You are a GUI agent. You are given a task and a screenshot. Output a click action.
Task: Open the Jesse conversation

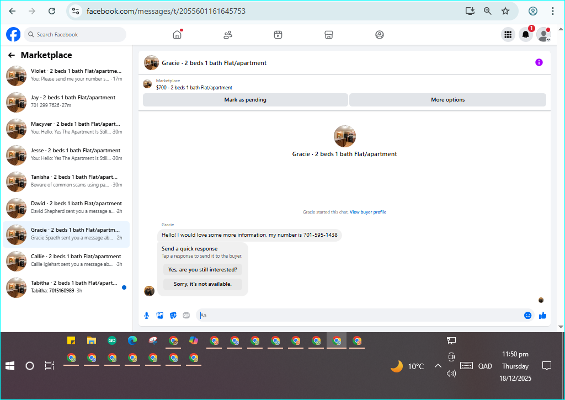pos(66,155)
